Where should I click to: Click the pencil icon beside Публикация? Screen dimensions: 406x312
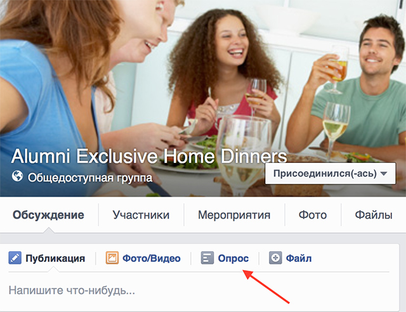coord(15,258)
